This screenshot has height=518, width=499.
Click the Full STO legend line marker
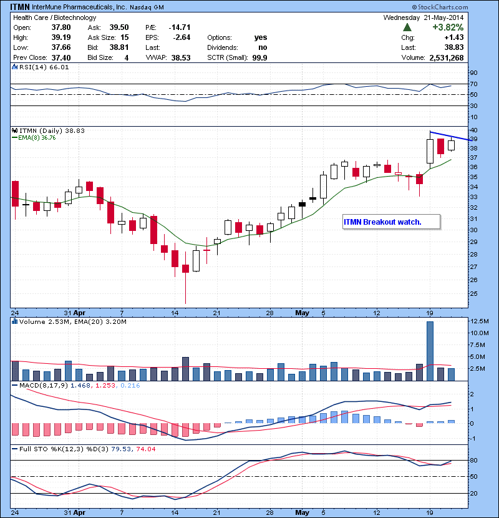point(14,449)
